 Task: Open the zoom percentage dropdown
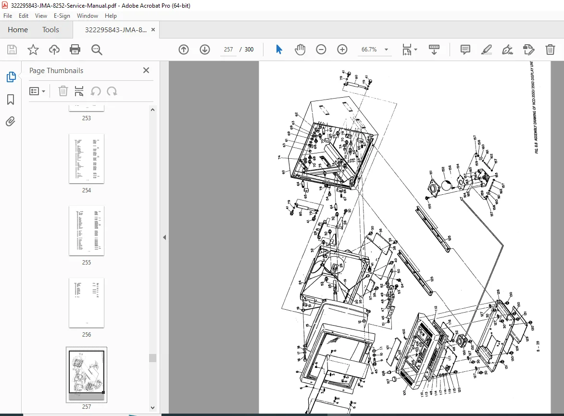(386, 50)
